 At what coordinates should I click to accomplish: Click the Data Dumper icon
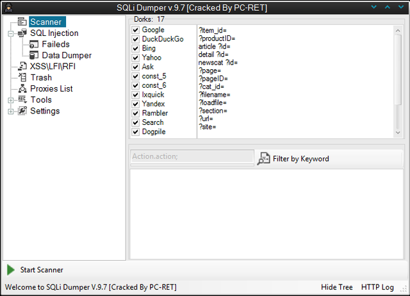point(34,55)
